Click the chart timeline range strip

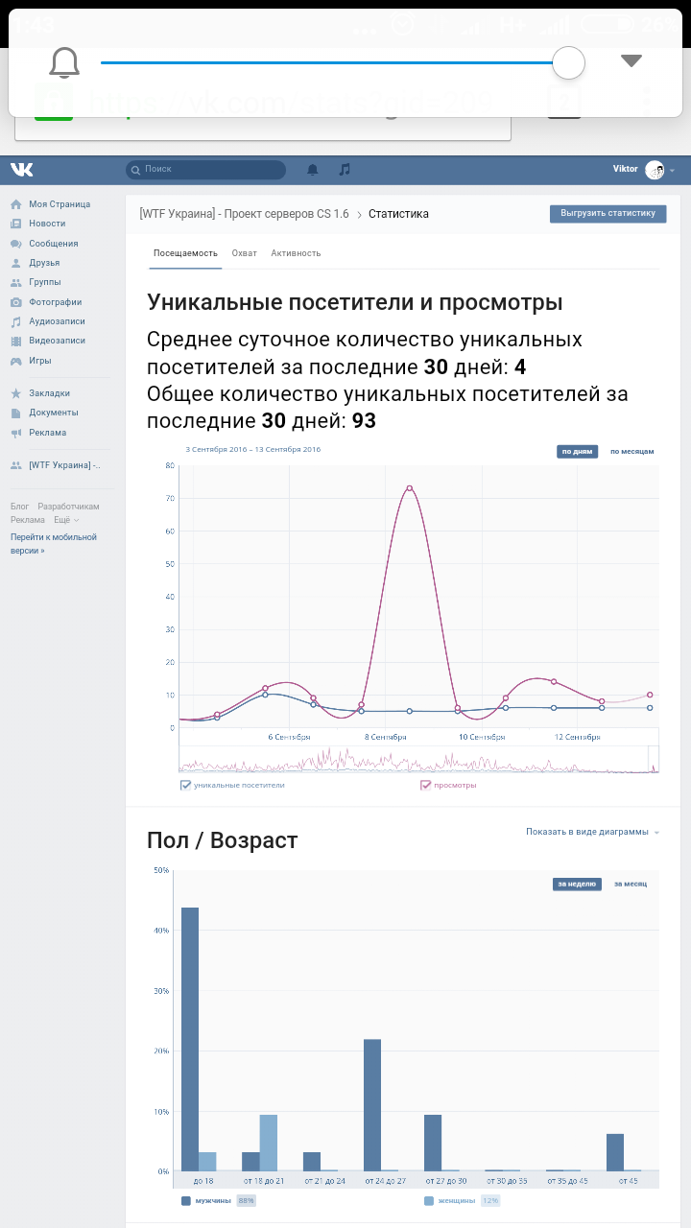[418, 759]
